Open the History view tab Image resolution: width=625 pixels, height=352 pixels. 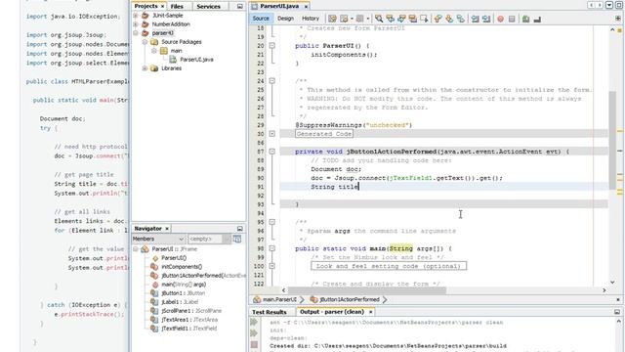tap(311, 19)
